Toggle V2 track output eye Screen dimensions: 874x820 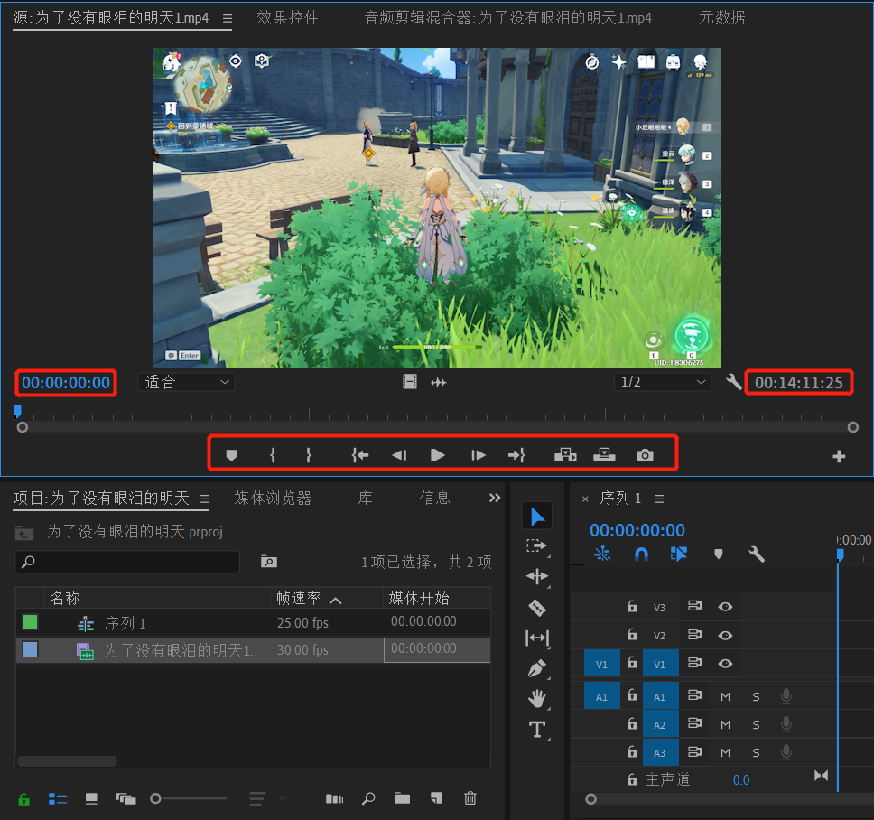click(x=725, y=636)
